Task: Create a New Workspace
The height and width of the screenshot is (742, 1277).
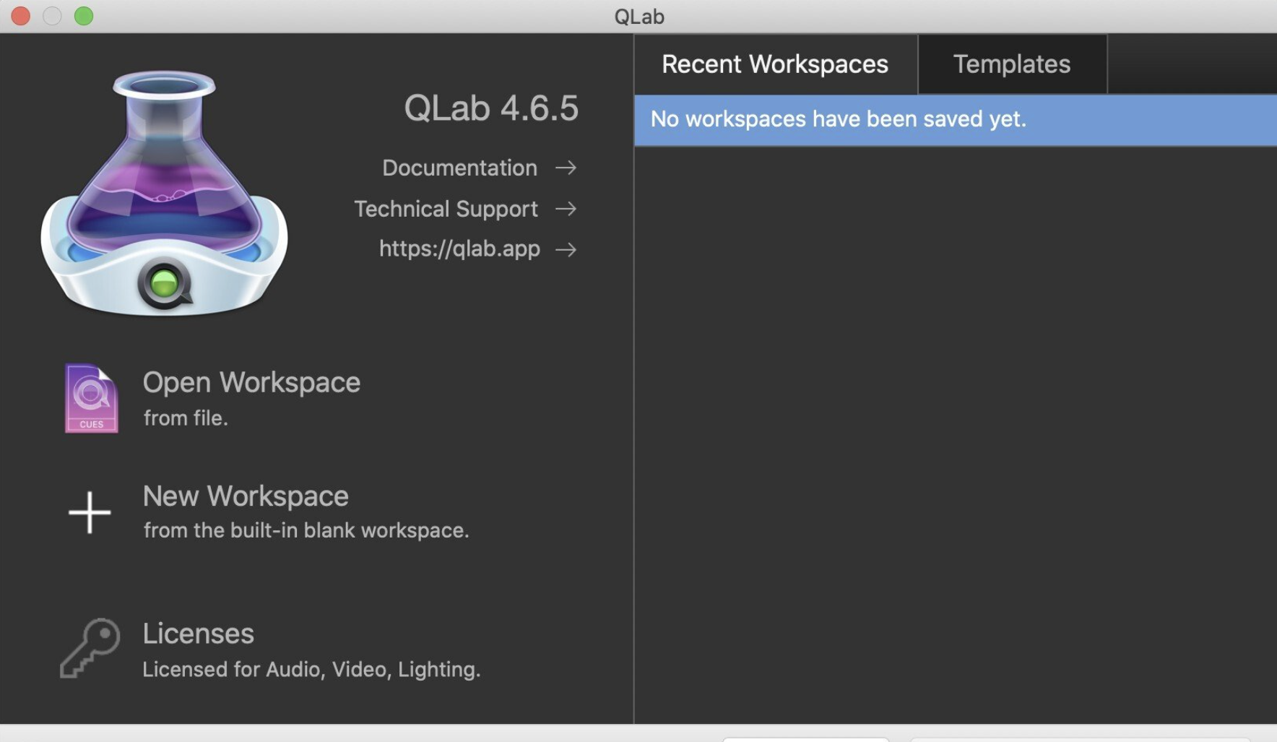Action: 246,496
